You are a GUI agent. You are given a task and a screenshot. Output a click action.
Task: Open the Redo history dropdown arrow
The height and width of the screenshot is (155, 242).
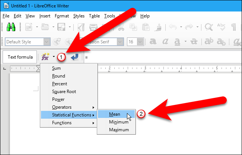point(197,27)
